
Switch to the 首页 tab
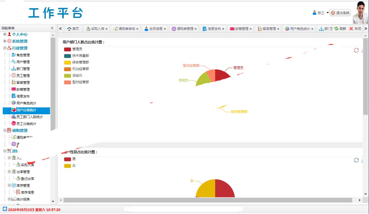coord(73,29)
